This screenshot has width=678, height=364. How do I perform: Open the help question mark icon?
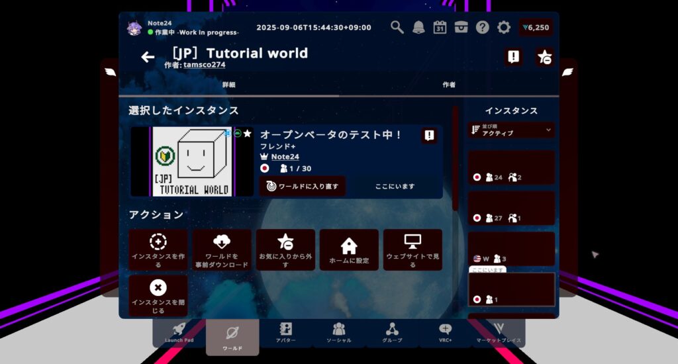pos(483,27)
